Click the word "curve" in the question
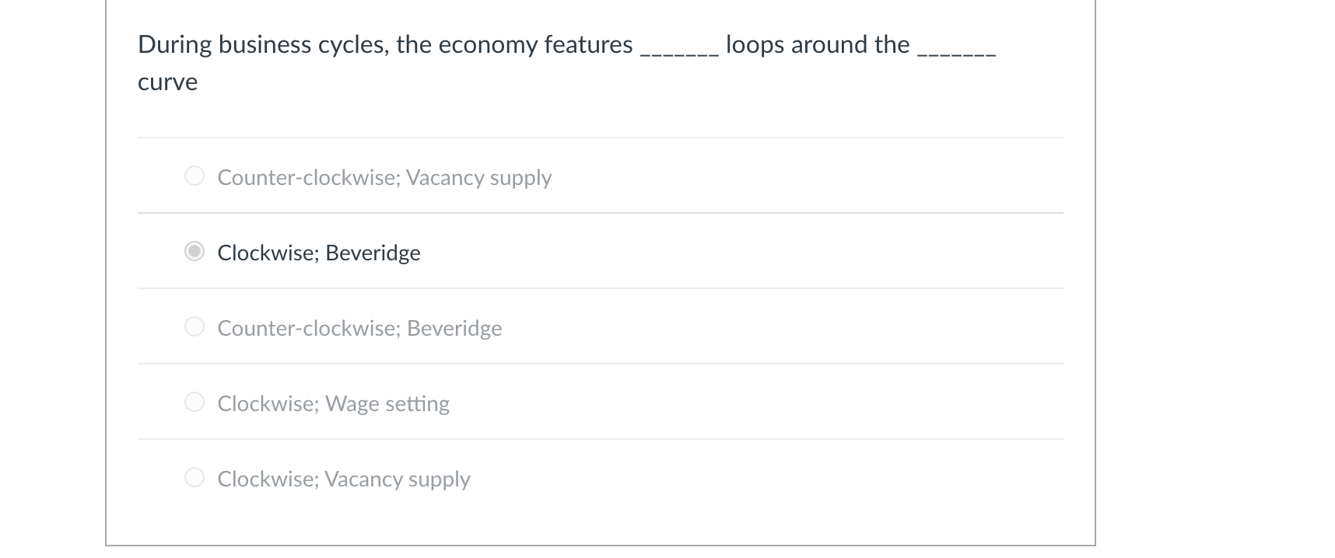 click(x=168, y=82)
